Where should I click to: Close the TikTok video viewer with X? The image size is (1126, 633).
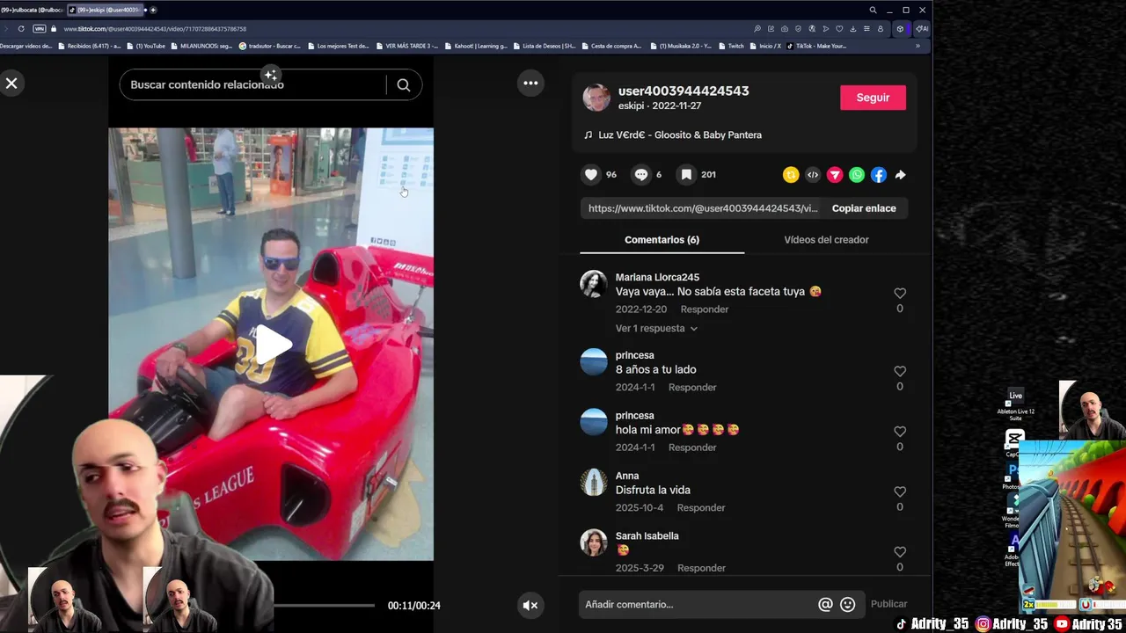click(x=11, y=84)
